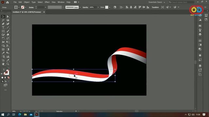
Task: Select the Eyedropper tool
Action: point(3,53)
